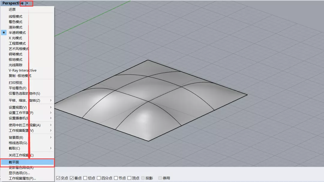Open 显示选项(O)... dialog
324x182 pixels.
[28, 173]
